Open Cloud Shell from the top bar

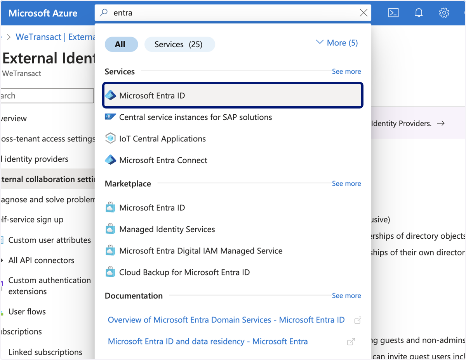tap(393, 13)
